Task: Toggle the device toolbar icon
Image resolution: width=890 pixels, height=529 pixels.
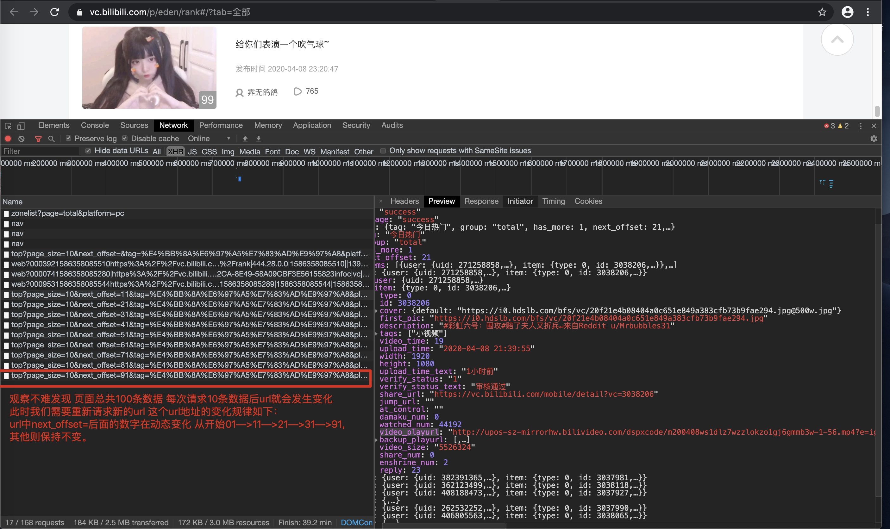Action: click(x=21, y=126)
